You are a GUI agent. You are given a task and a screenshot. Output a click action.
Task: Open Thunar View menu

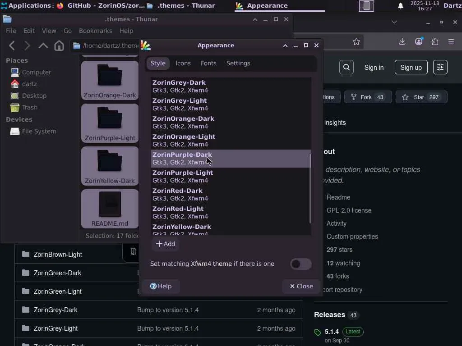[x=49, y=31]
